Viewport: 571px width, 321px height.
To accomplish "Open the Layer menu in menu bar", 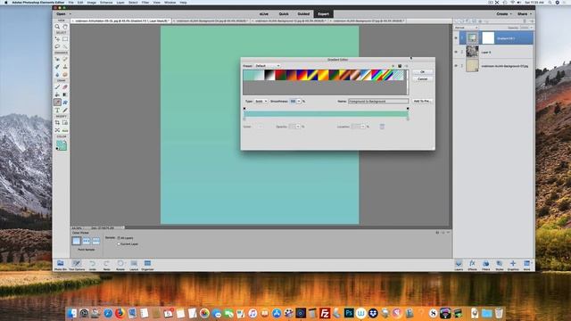I will 120,3.
